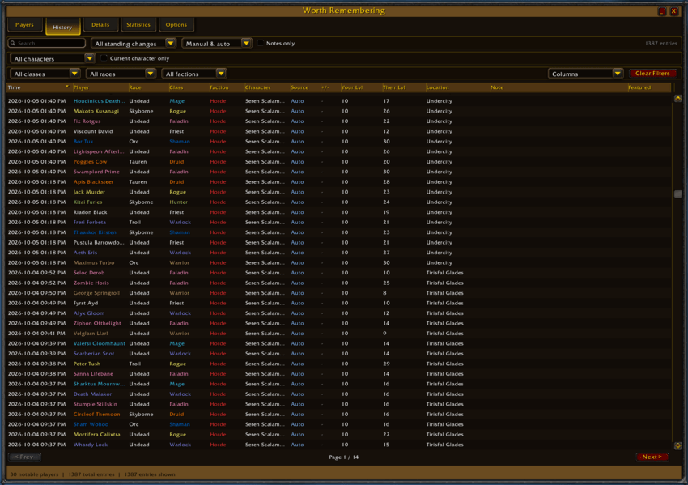Switch to the Players tab
This screenshot has width=688, height=485.
coord(24,25)
